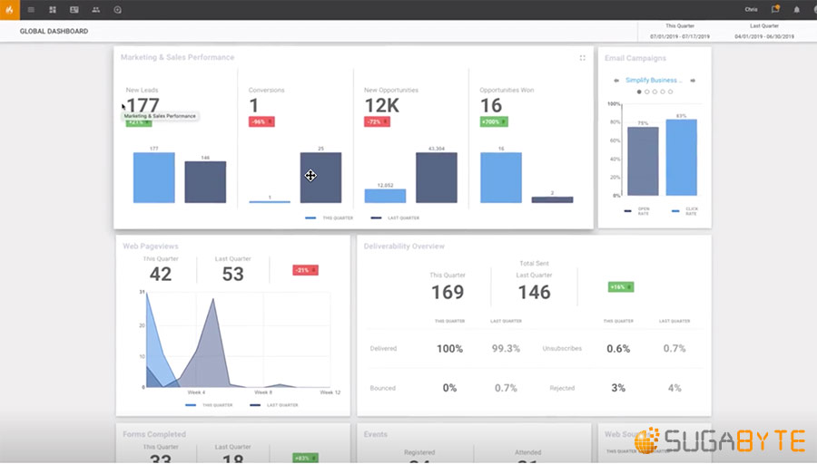Screen dimensions: 817x464
Task: Click the New Opportunities 43,304 dark bar
Action: point(437,178)
